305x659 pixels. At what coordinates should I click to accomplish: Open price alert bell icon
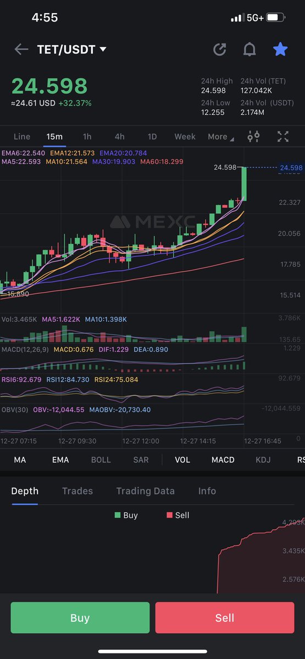point(249,49)
